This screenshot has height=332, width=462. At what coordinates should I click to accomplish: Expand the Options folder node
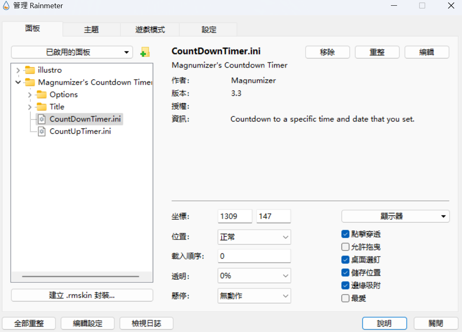coord(29,95)
